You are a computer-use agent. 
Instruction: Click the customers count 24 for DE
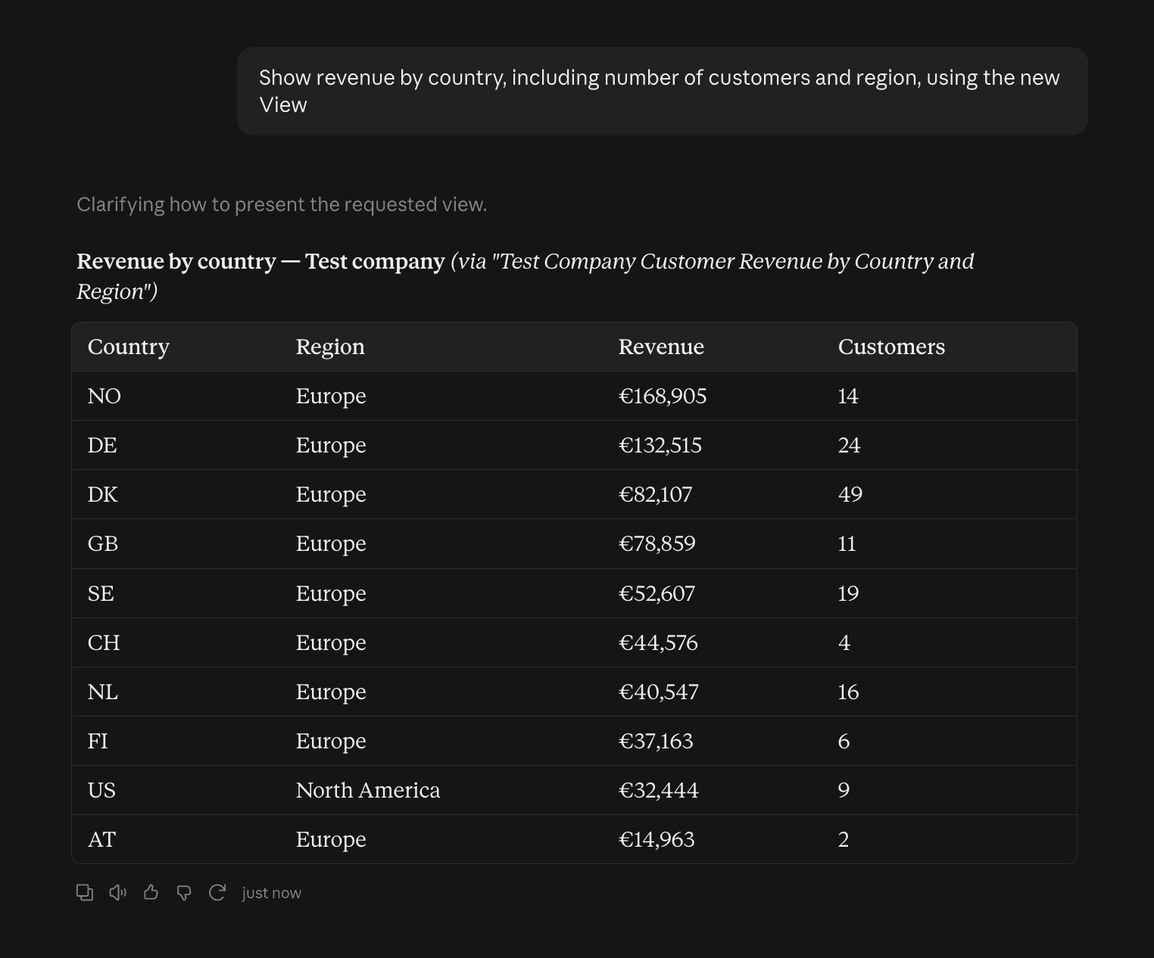coord(849,445)
